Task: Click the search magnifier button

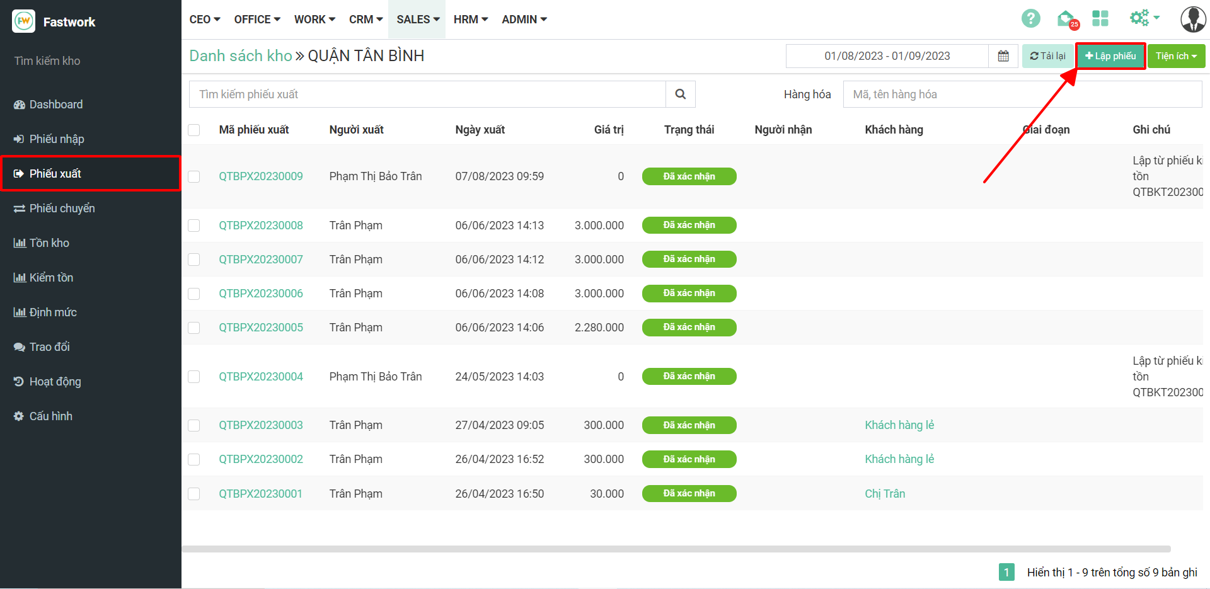Action: [x=680, y=94]
